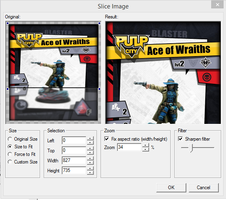Click the Top selection value field

coord(74,150)
